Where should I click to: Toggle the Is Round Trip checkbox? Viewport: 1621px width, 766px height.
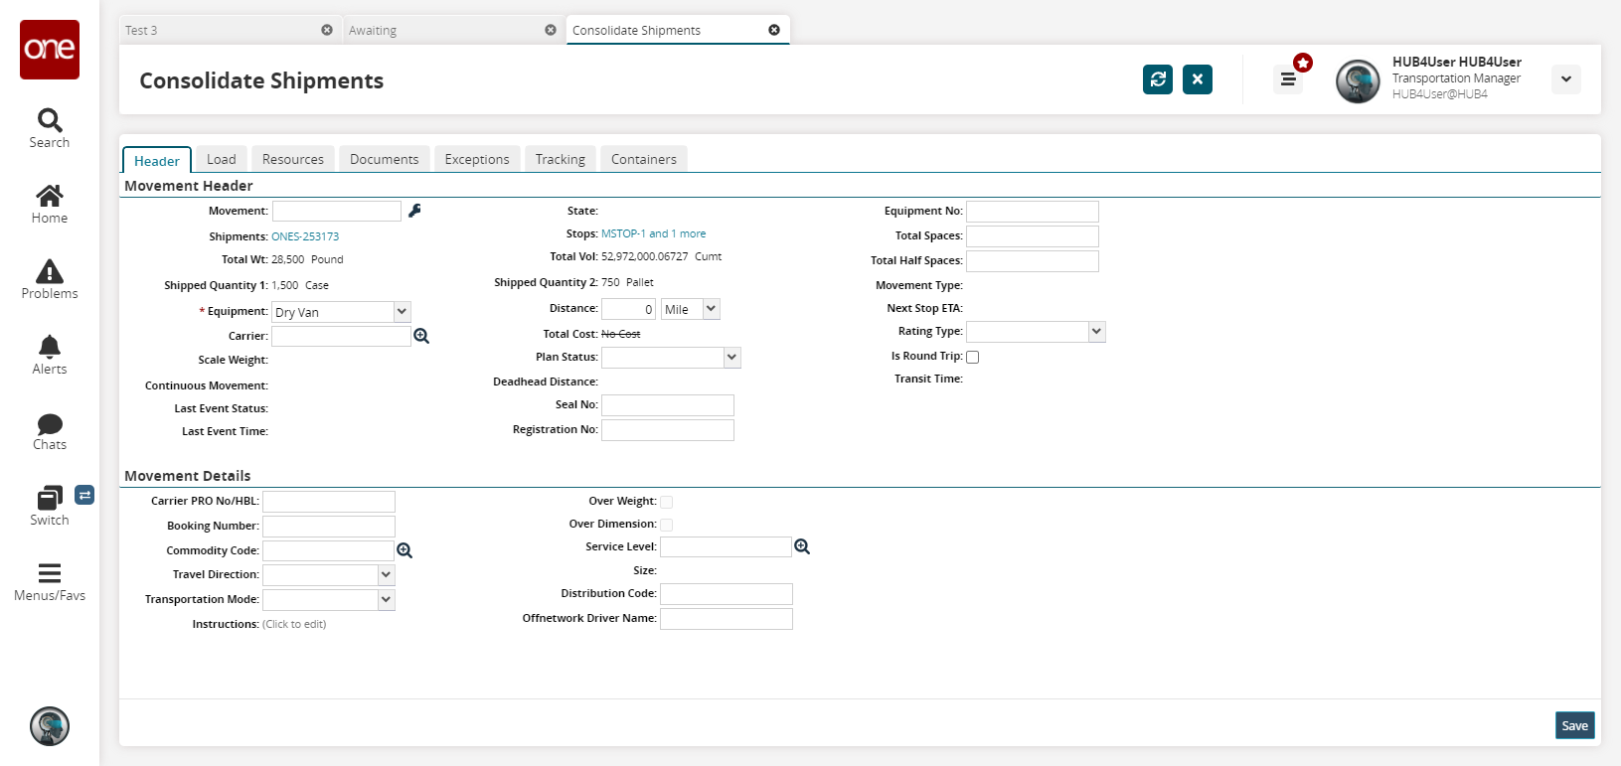[973, 357]
